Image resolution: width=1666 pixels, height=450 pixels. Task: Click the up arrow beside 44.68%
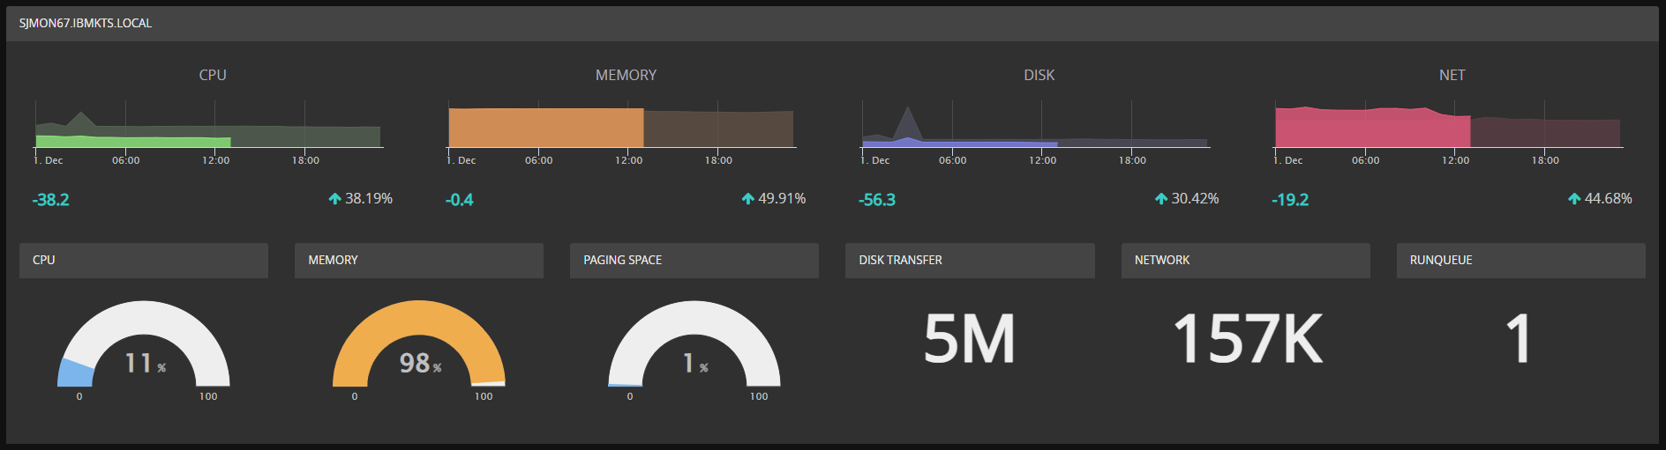click(1574, 199)
